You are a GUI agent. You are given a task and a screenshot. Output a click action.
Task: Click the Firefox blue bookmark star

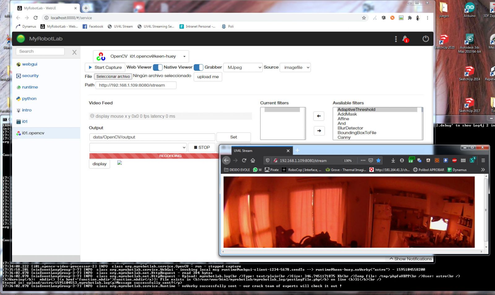pos(378,160)
